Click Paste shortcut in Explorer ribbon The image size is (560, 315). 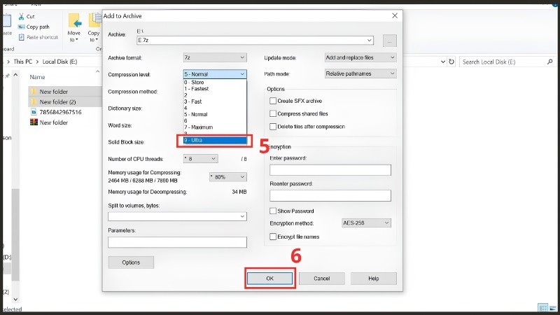click(x=38, y=37)
